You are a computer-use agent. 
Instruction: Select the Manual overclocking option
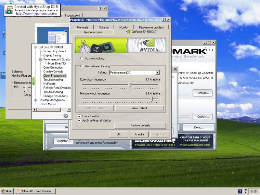pos(82,66)
